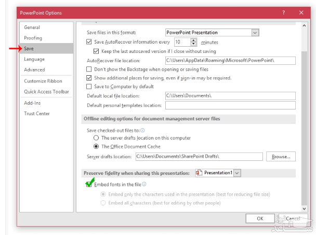Viewport: 316px width, 235px height.
Task: Adjust AutoRecover minutes spinner arrows
Action: 194,42
